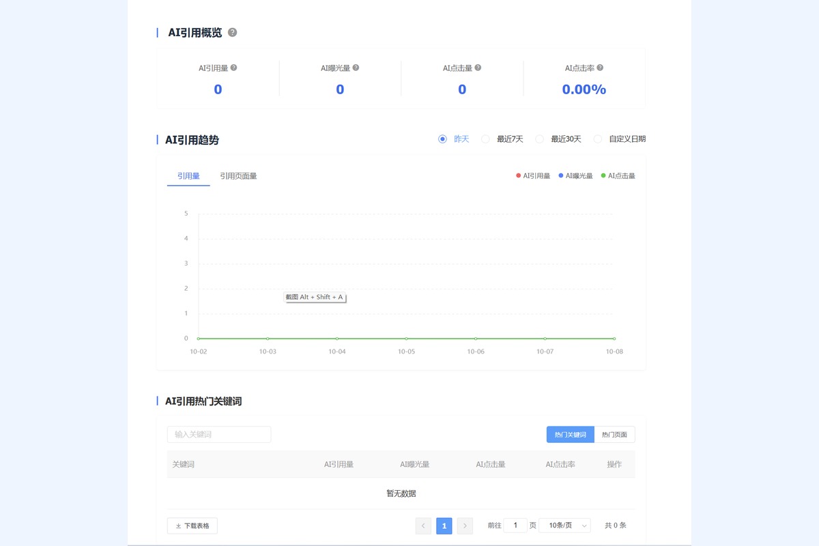Click the chart data point at 10-08
Image resolution: width=819 pixels, height=546 pixels.
click(614, 339)
